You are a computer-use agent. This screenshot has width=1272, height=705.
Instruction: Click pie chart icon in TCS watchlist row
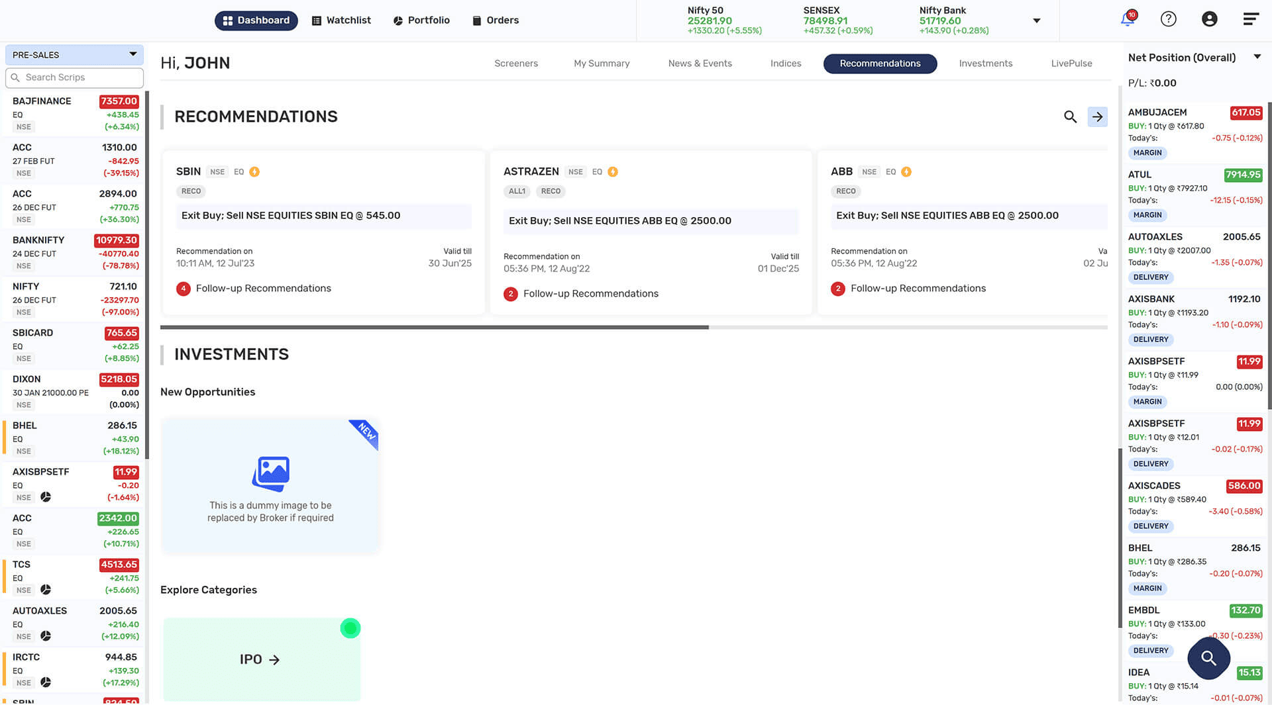(46, 590)
